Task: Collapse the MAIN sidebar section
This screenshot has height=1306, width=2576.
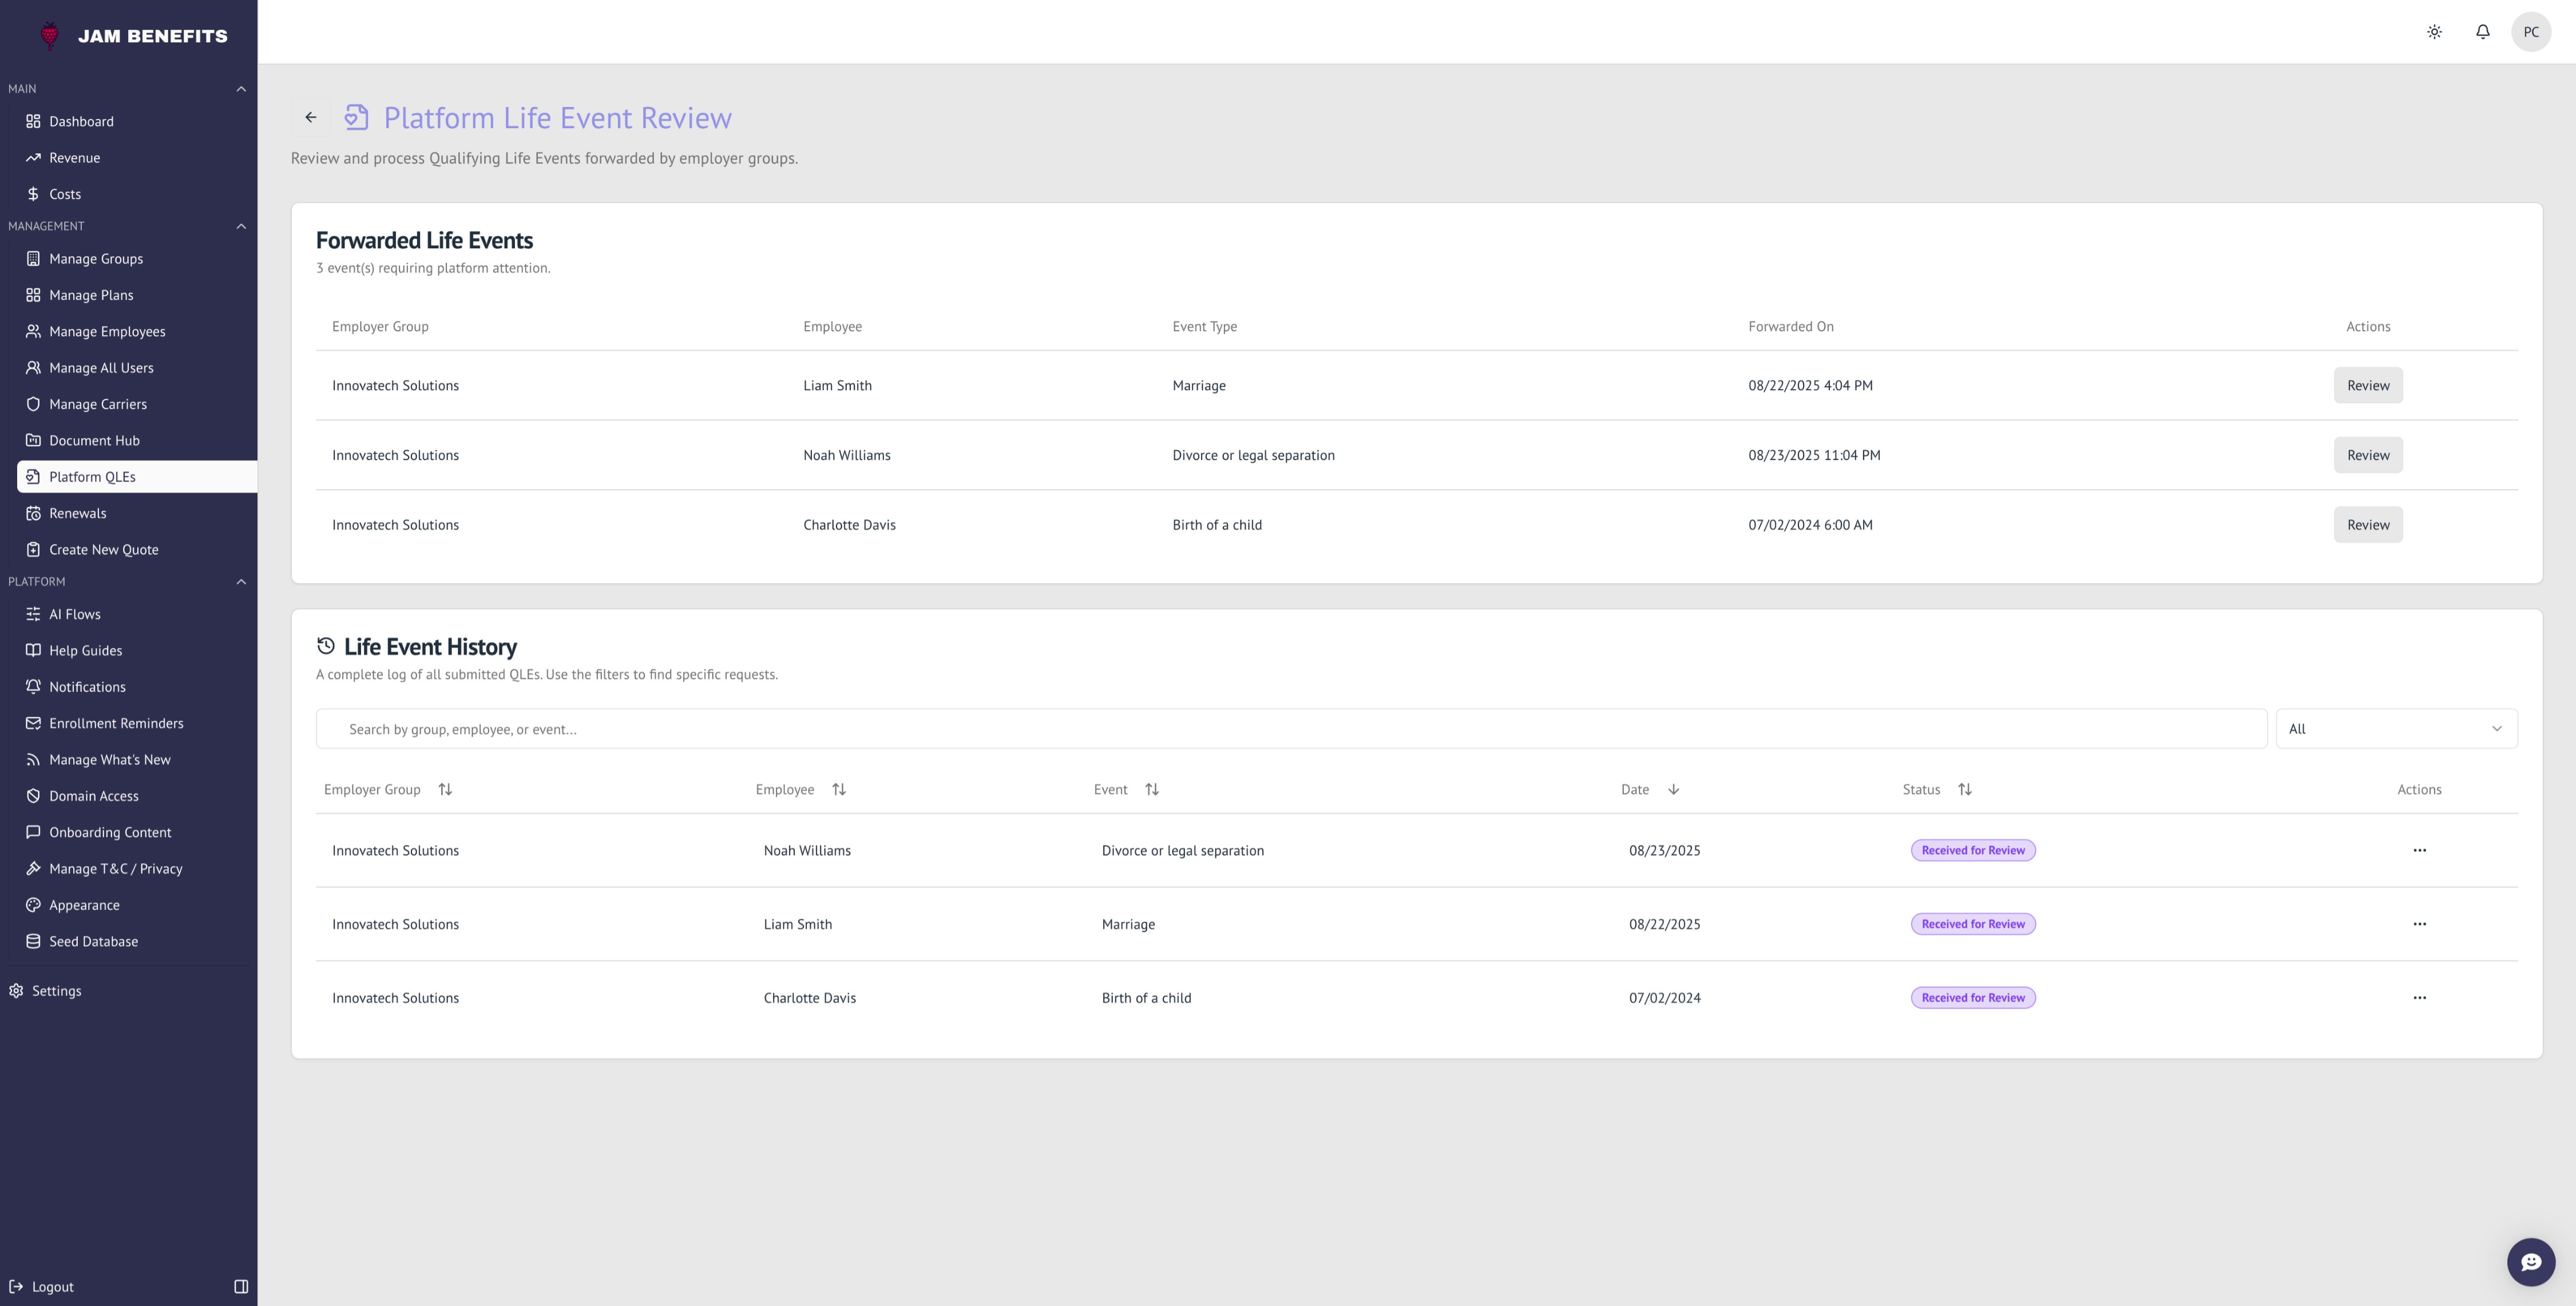Action: [241, 89]
